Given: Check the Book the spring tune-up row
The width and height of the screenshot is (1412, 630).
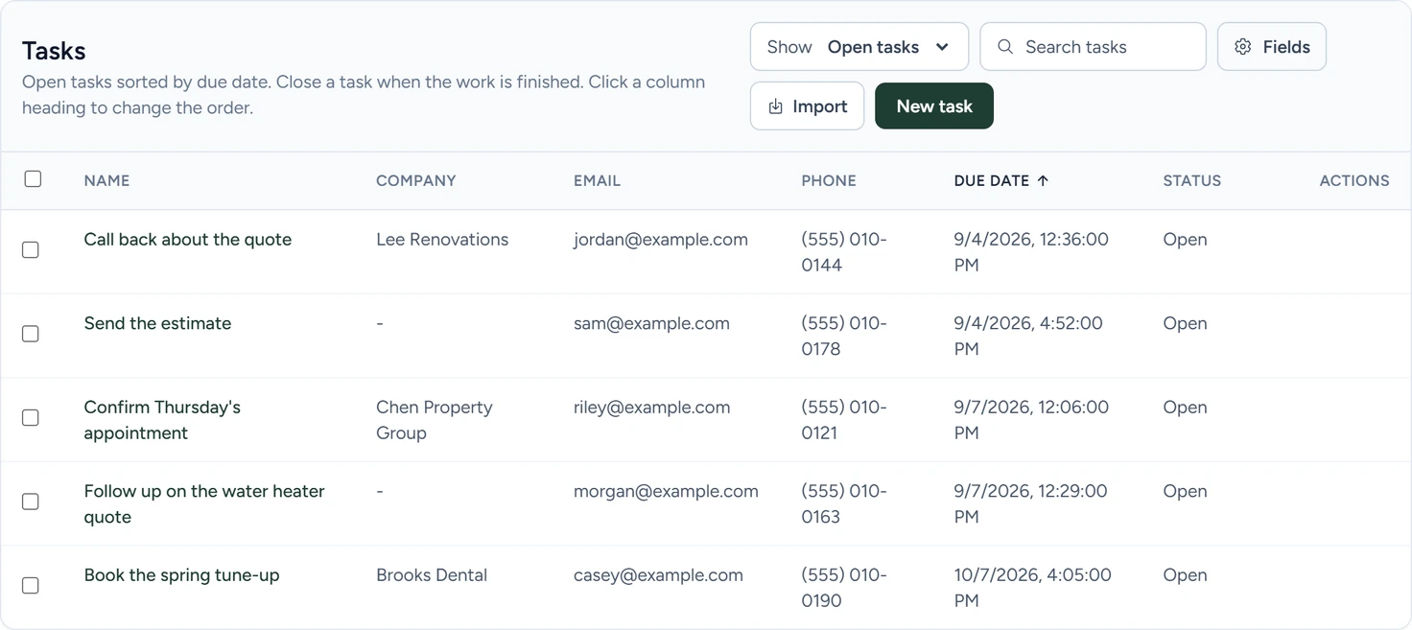Looking at the screenshot, I should [31, 586].
